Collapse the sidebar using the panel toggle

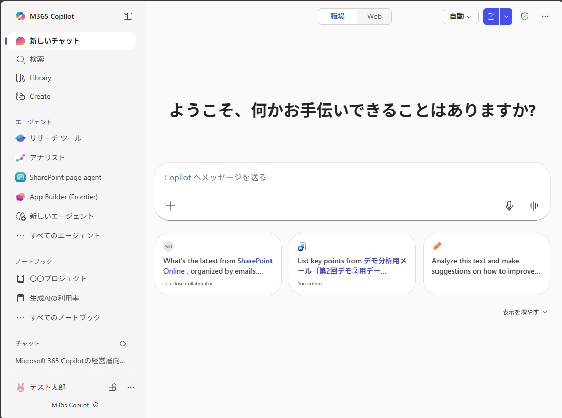128,16
